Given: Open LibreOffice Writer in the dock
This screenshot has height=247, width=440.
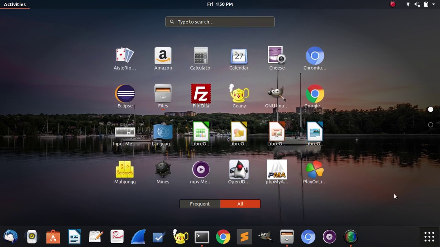Looking at the screenshot, I should point(75,237).
